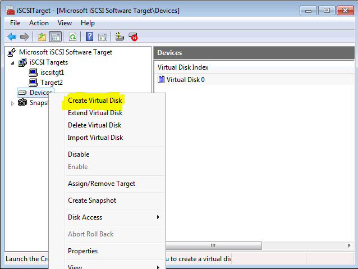Select Assign/Remove Target in context menu
This screenshot has width=358, height=269.
pyautogui.click(x=102, y=184)
